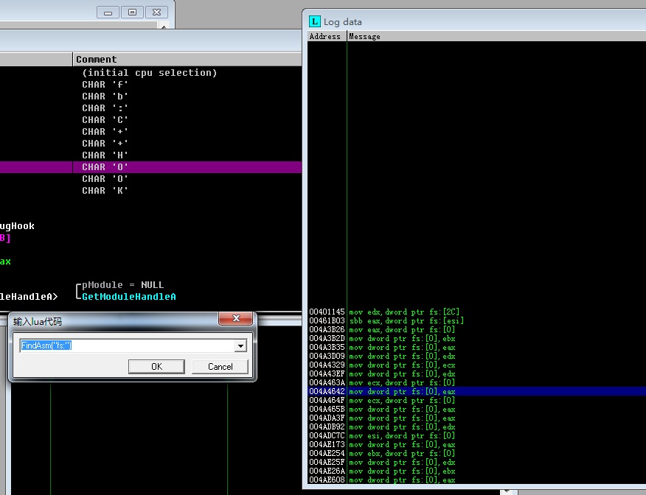Select log row at address 004A43EF
The image size is (646, 495).
pyautogui.click(x=476, y=373)
